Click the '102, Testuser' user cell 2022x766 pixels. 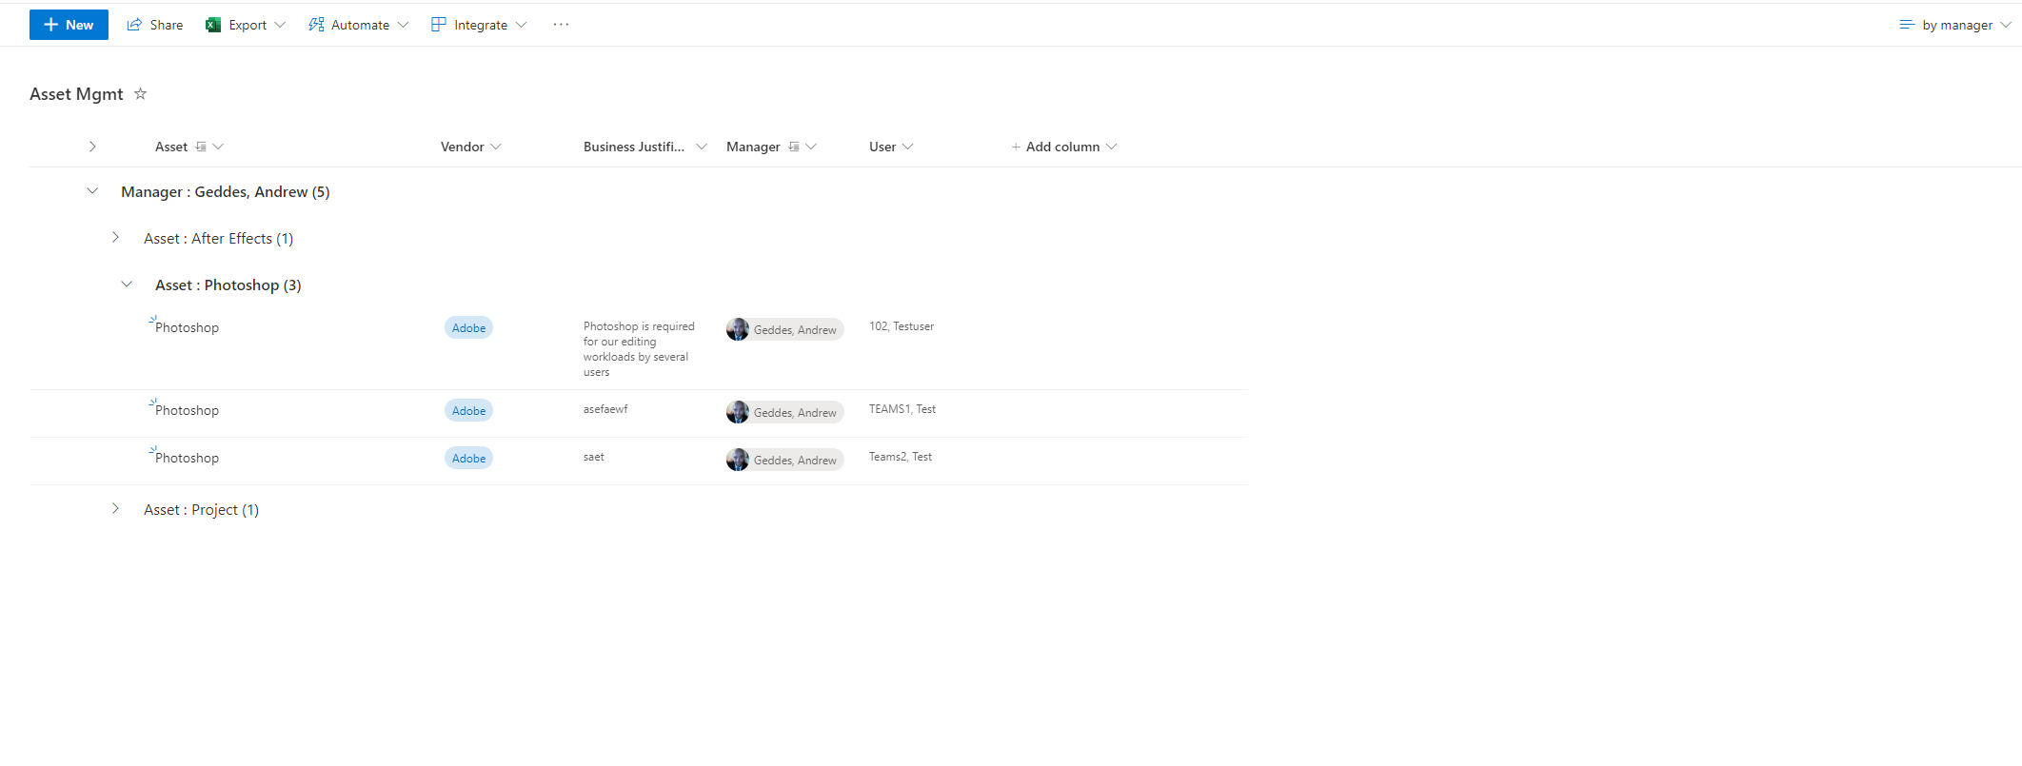902,326
